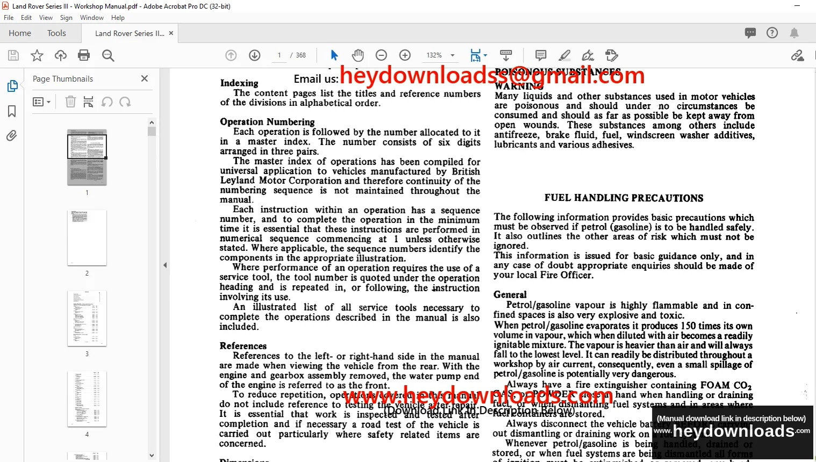The width and height of the screenshot is (816, 462).
Task: Select page 3 thumbnail
Action: (x=87, y=319)
